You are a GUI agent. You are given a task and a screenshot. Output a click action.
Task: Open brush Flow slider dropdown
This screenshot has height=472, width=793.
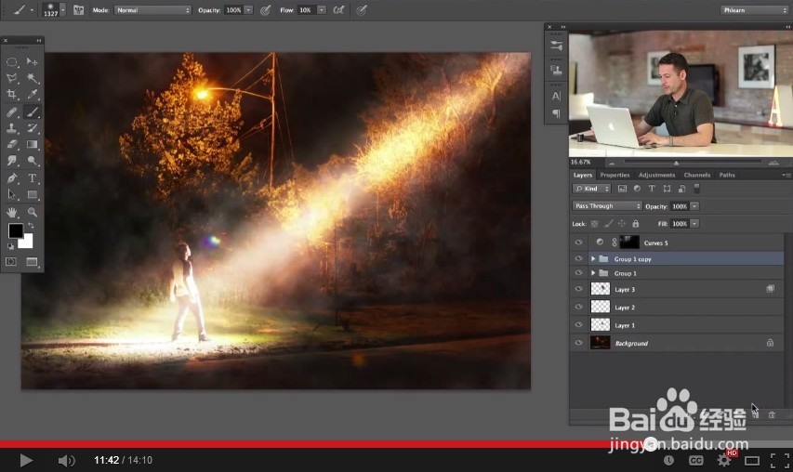321,10
